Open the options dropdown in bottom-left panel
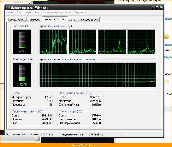The height and width of the screenshot is (147, 172). click(x=38, y=140)
